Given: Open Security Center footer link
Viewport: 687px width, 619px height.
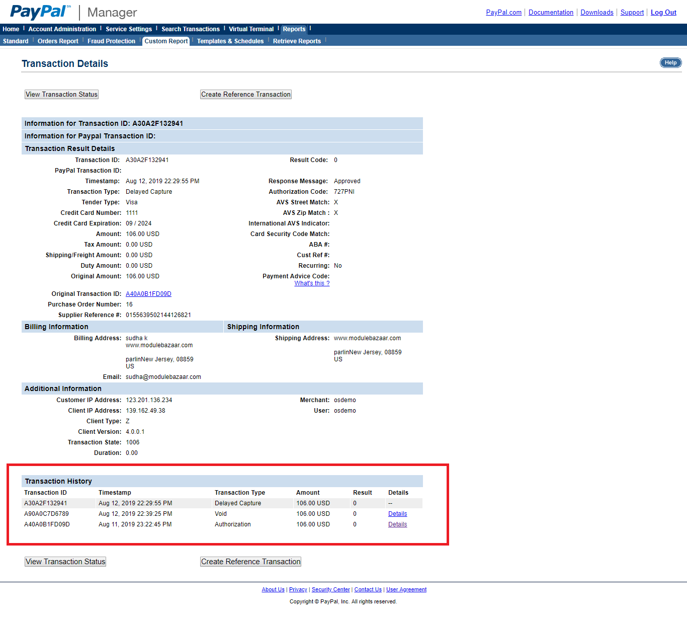Looking at the screenshot, I should pyautogui.click(x=330, y=590).
